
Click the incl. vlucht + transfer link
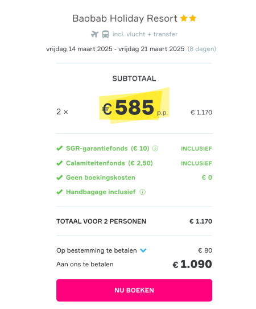coord(145,34)
